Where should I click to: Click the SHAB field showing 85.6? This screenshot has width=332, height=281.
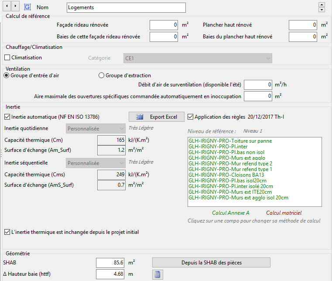click(x=110, y=263)
